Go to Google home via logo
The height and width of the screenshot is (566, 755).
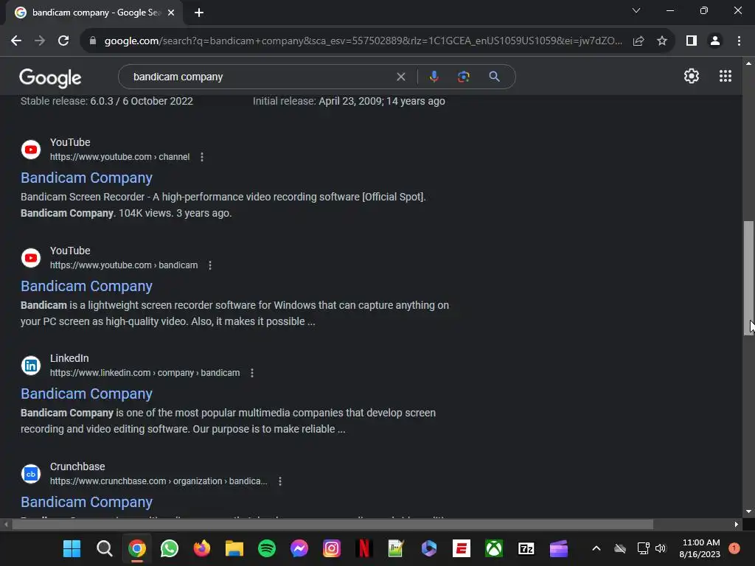[x=50, y=77]
